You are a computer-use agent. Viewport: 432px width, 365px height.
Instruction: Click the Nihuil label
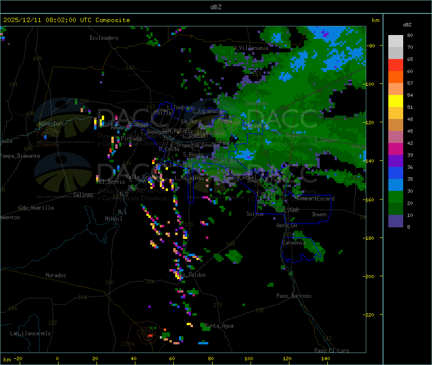pyautogui.click(x=114, y=219)
